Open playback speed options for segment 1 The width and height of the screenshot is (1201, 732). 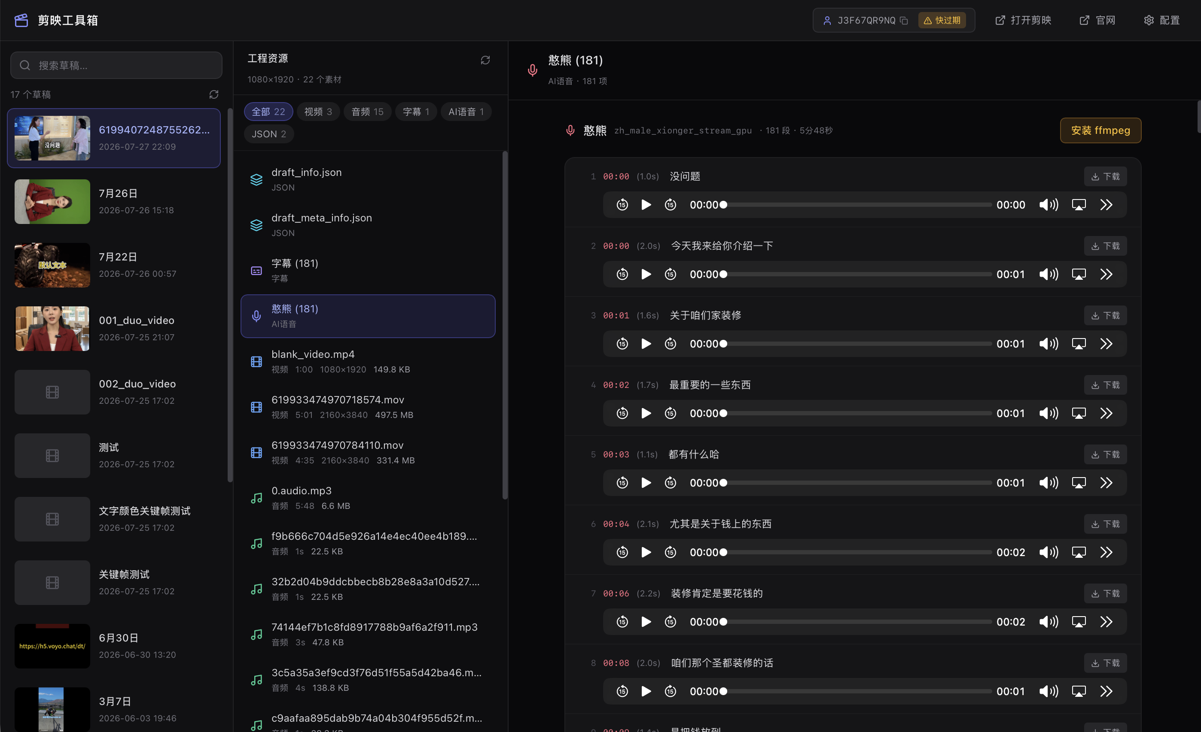point(1107,205)
